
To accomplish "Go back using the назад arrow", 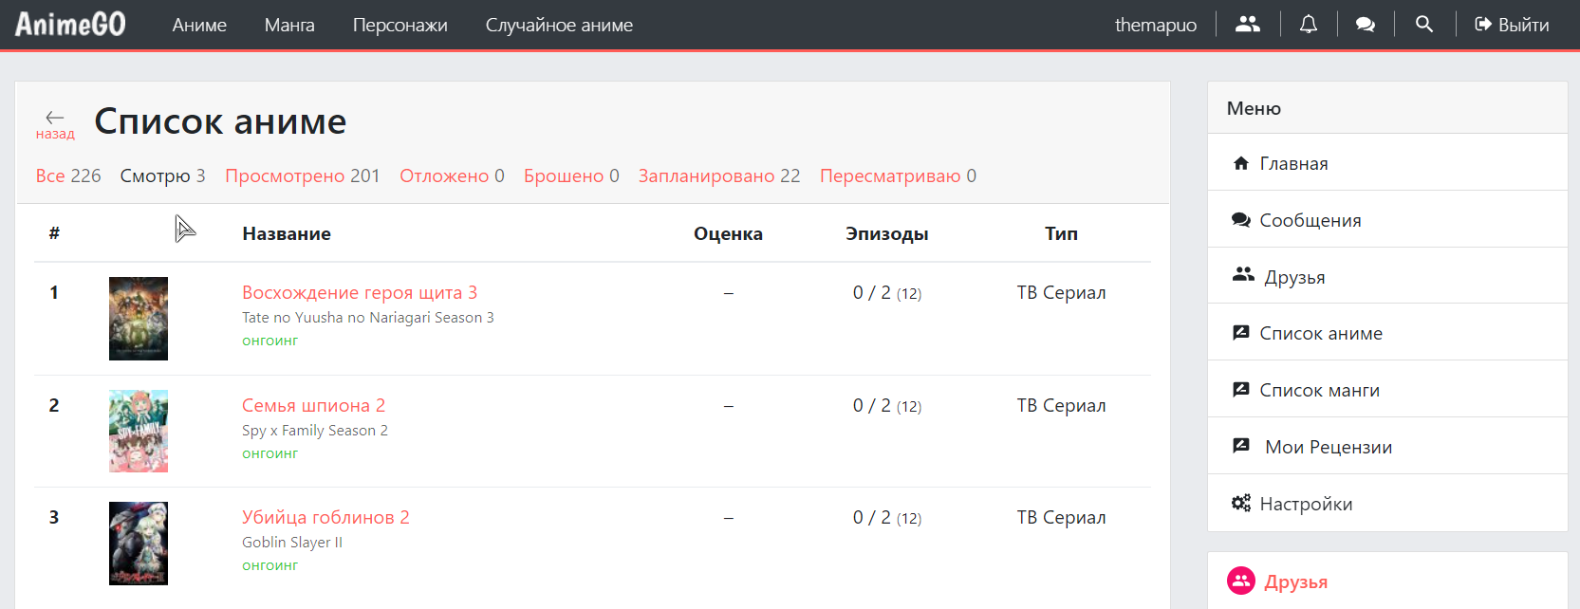I will (x=55, y=123).
